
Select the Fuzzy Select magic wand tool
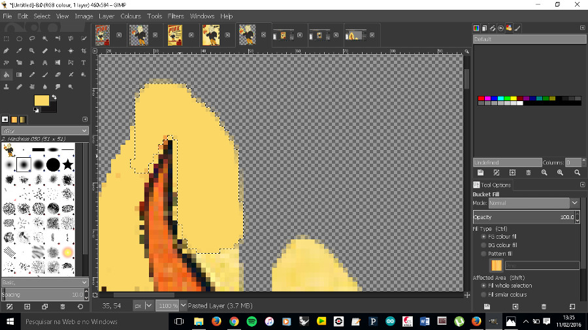45,38
